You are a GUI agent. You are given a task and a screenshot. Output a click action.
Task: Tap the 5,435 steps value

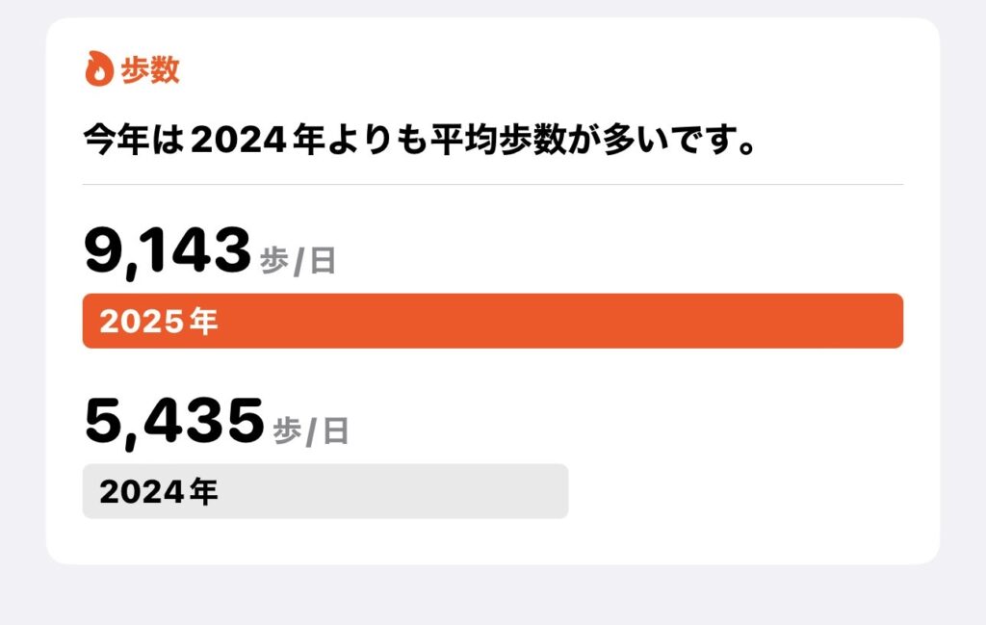[174, 421]
